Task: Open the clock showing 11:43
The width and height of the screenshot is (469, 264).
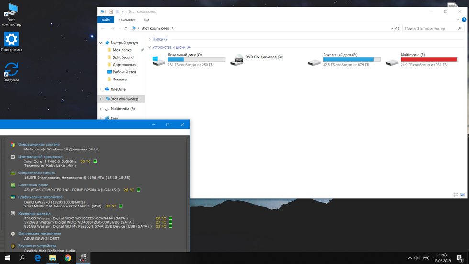Action: 442,258
